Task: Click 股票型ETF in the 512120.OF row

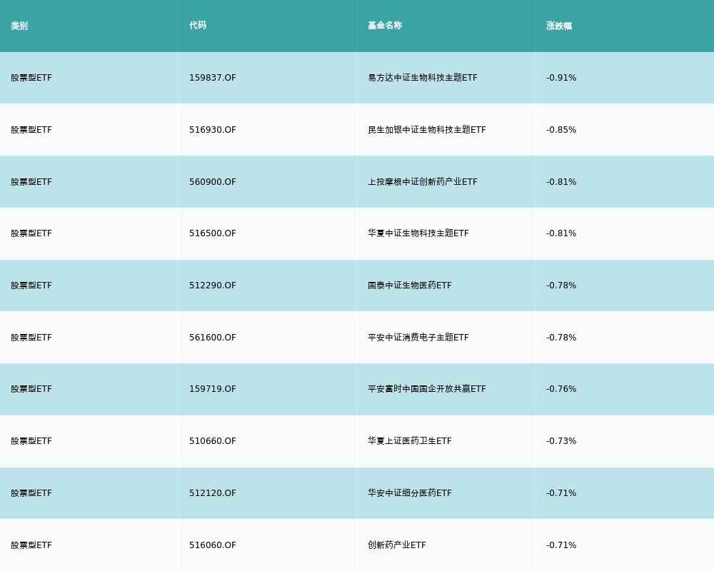Action: [x=31, y=493]
